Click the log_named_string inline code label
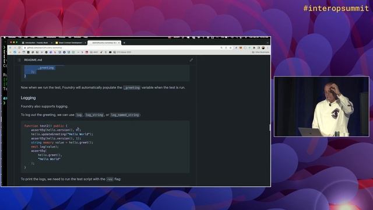 125,115
